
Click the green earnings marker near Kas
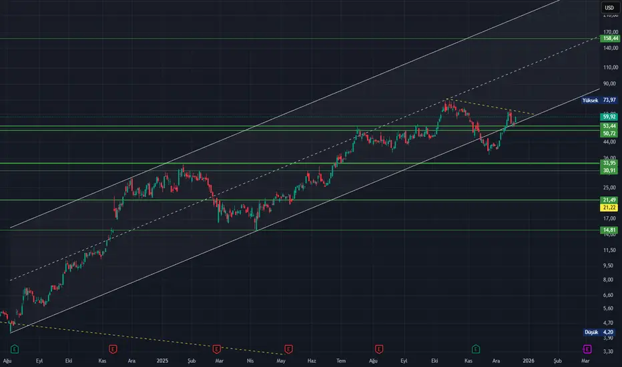coord(476,349)
